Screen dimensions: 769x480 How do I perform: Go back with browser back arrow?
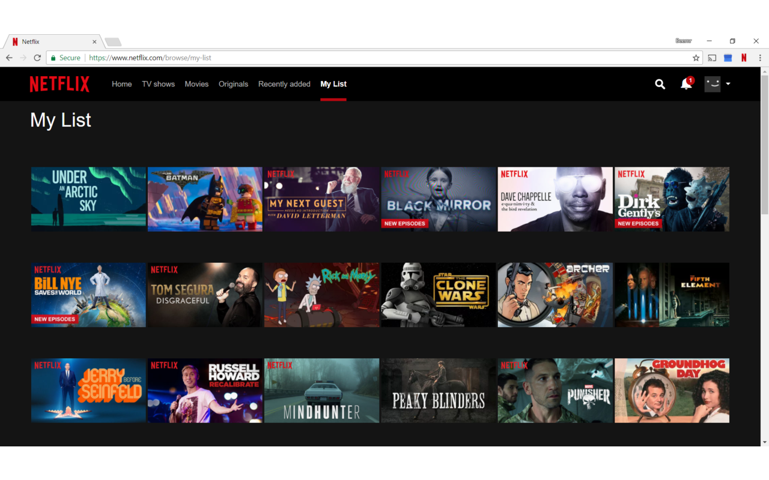9,58
